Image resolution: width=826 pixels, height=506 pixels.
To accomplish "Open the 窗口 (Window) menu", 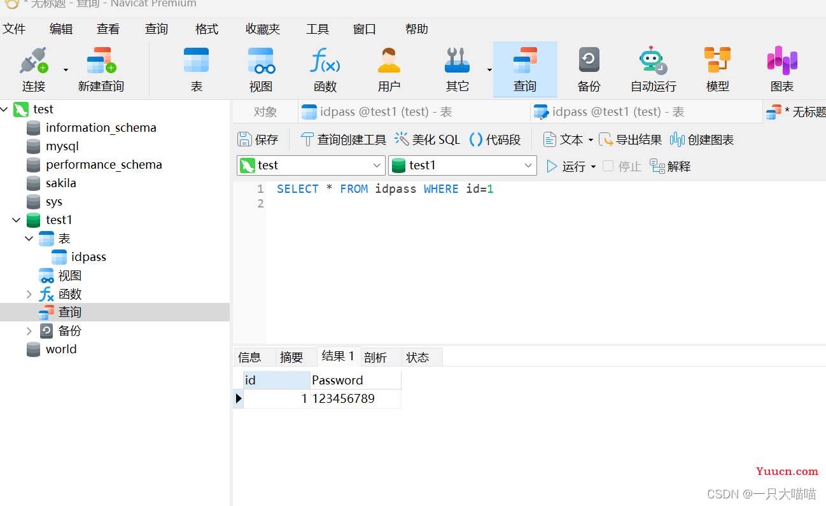I will 365,29.
